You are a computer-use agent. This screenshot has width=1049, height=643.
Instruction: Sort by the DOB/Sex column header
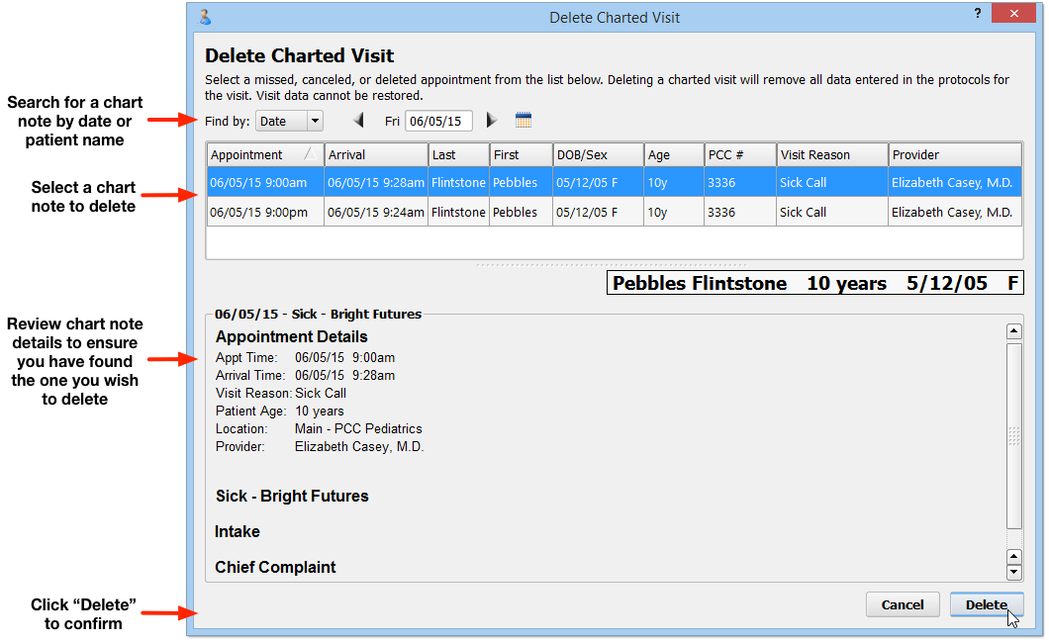pos(599,155)
